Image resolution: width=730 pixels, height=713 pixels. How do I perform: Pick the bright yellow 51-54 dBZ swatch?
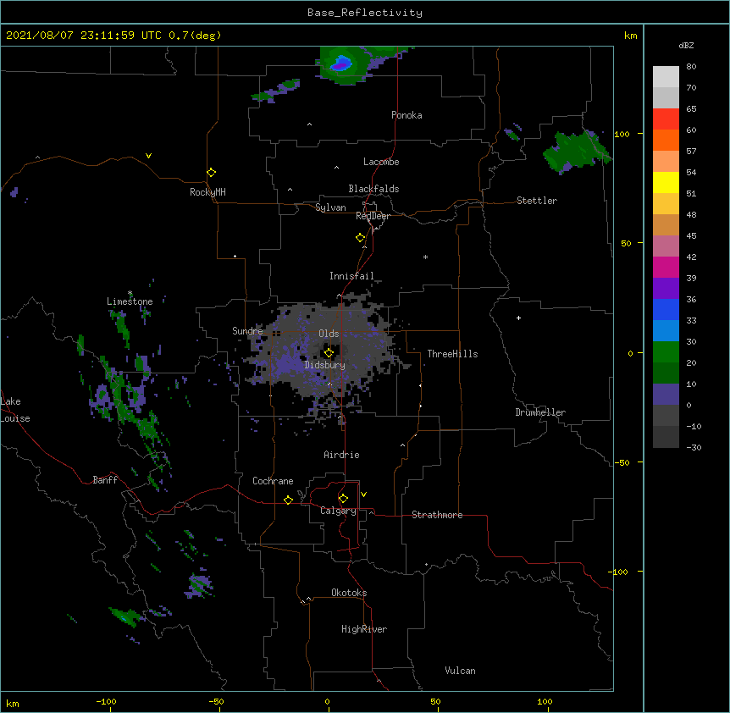pos(666,182)
